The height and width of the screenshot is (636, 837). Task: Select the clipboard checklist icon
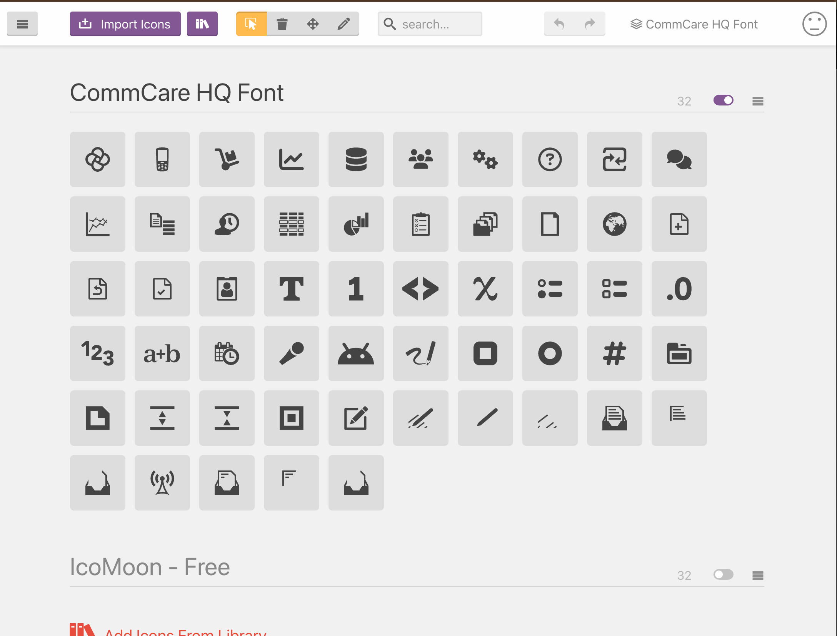421,224
